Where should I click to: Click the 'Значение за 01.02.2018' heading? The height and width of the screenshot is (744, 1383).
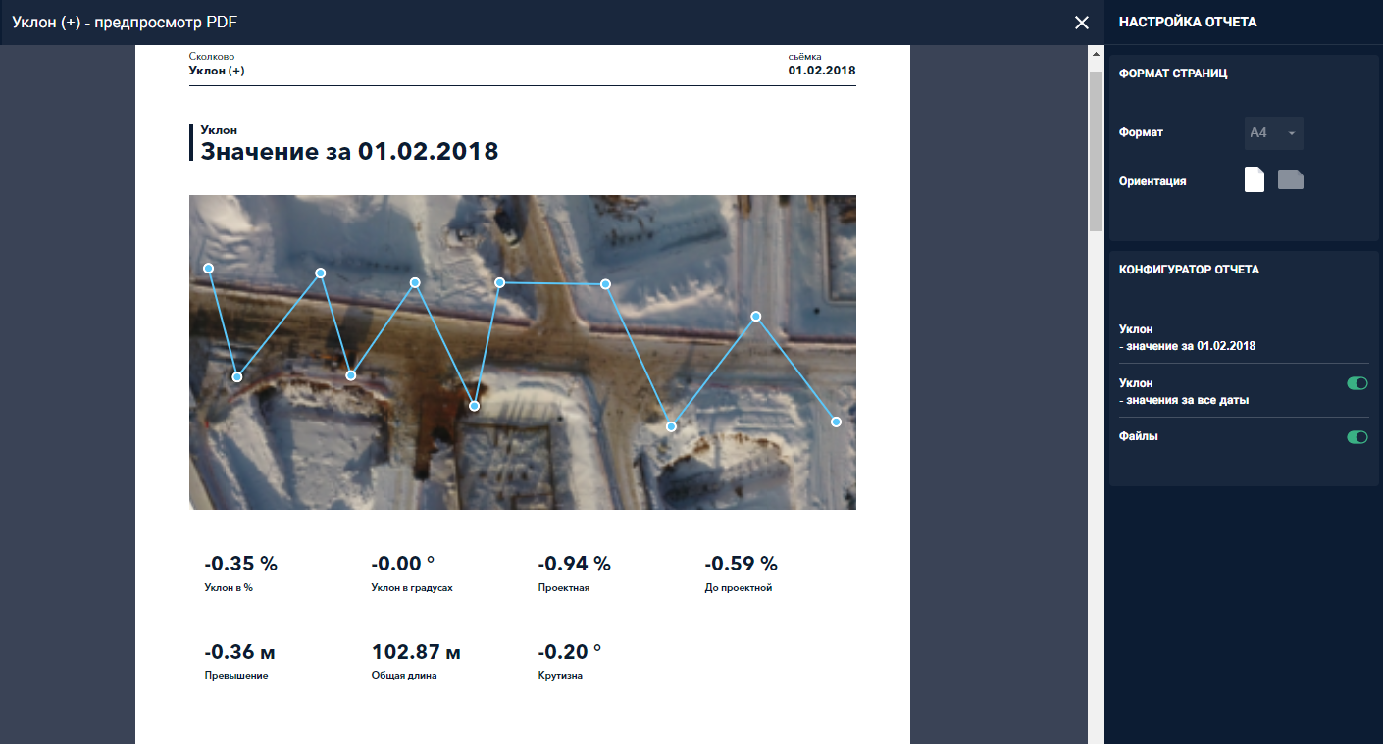point(349,151)
